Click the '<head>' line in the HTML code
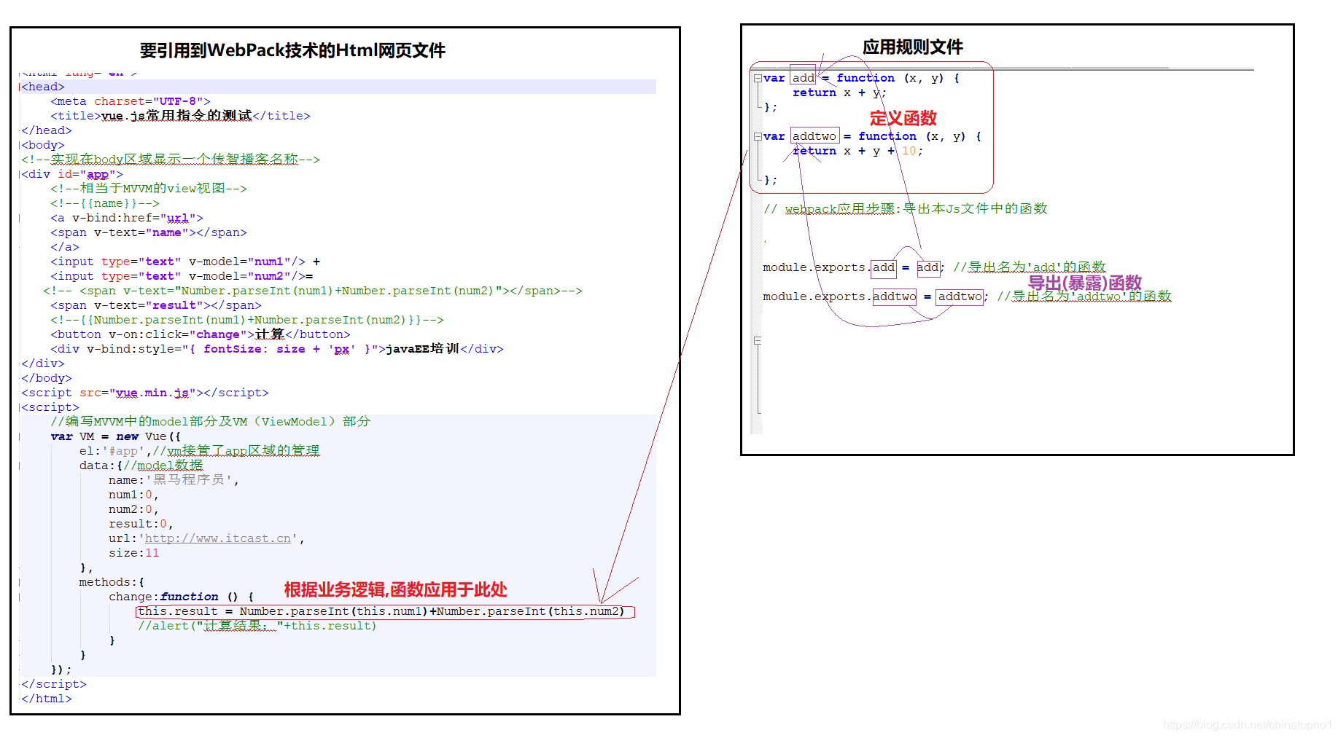The width and height of the screenshot is (1338, 738). (x=43, y=87)
